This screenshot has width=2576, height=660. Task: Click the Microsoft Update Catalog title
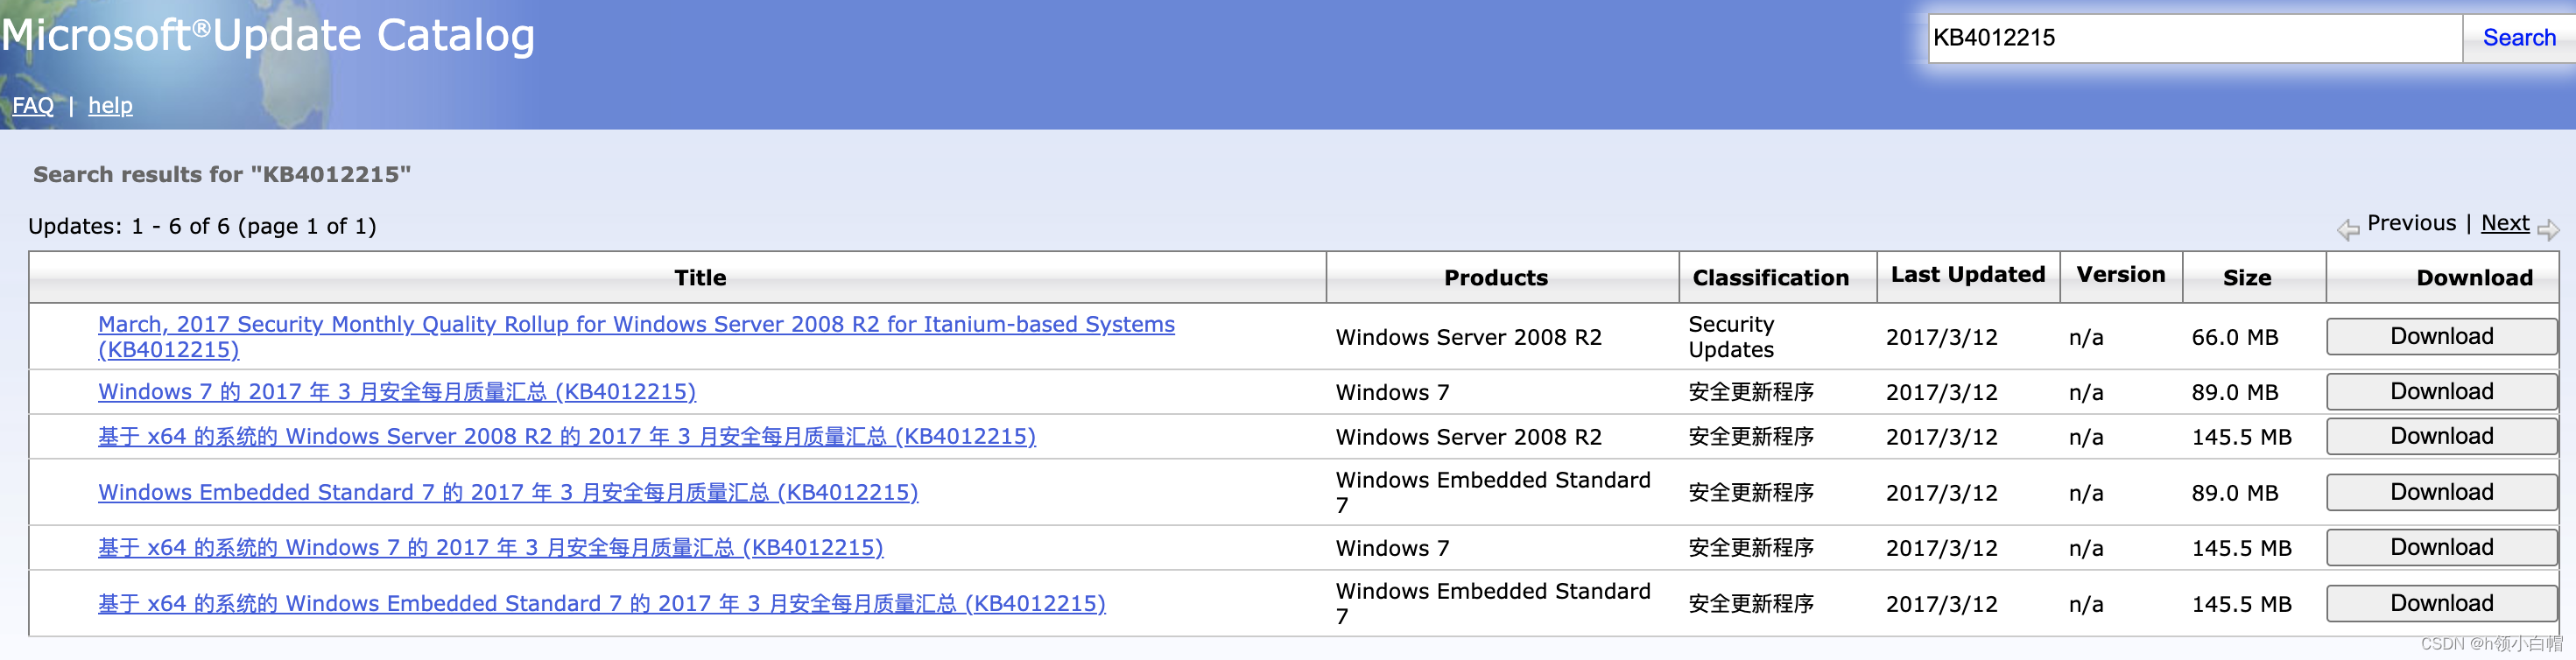[x=268, y=36]
